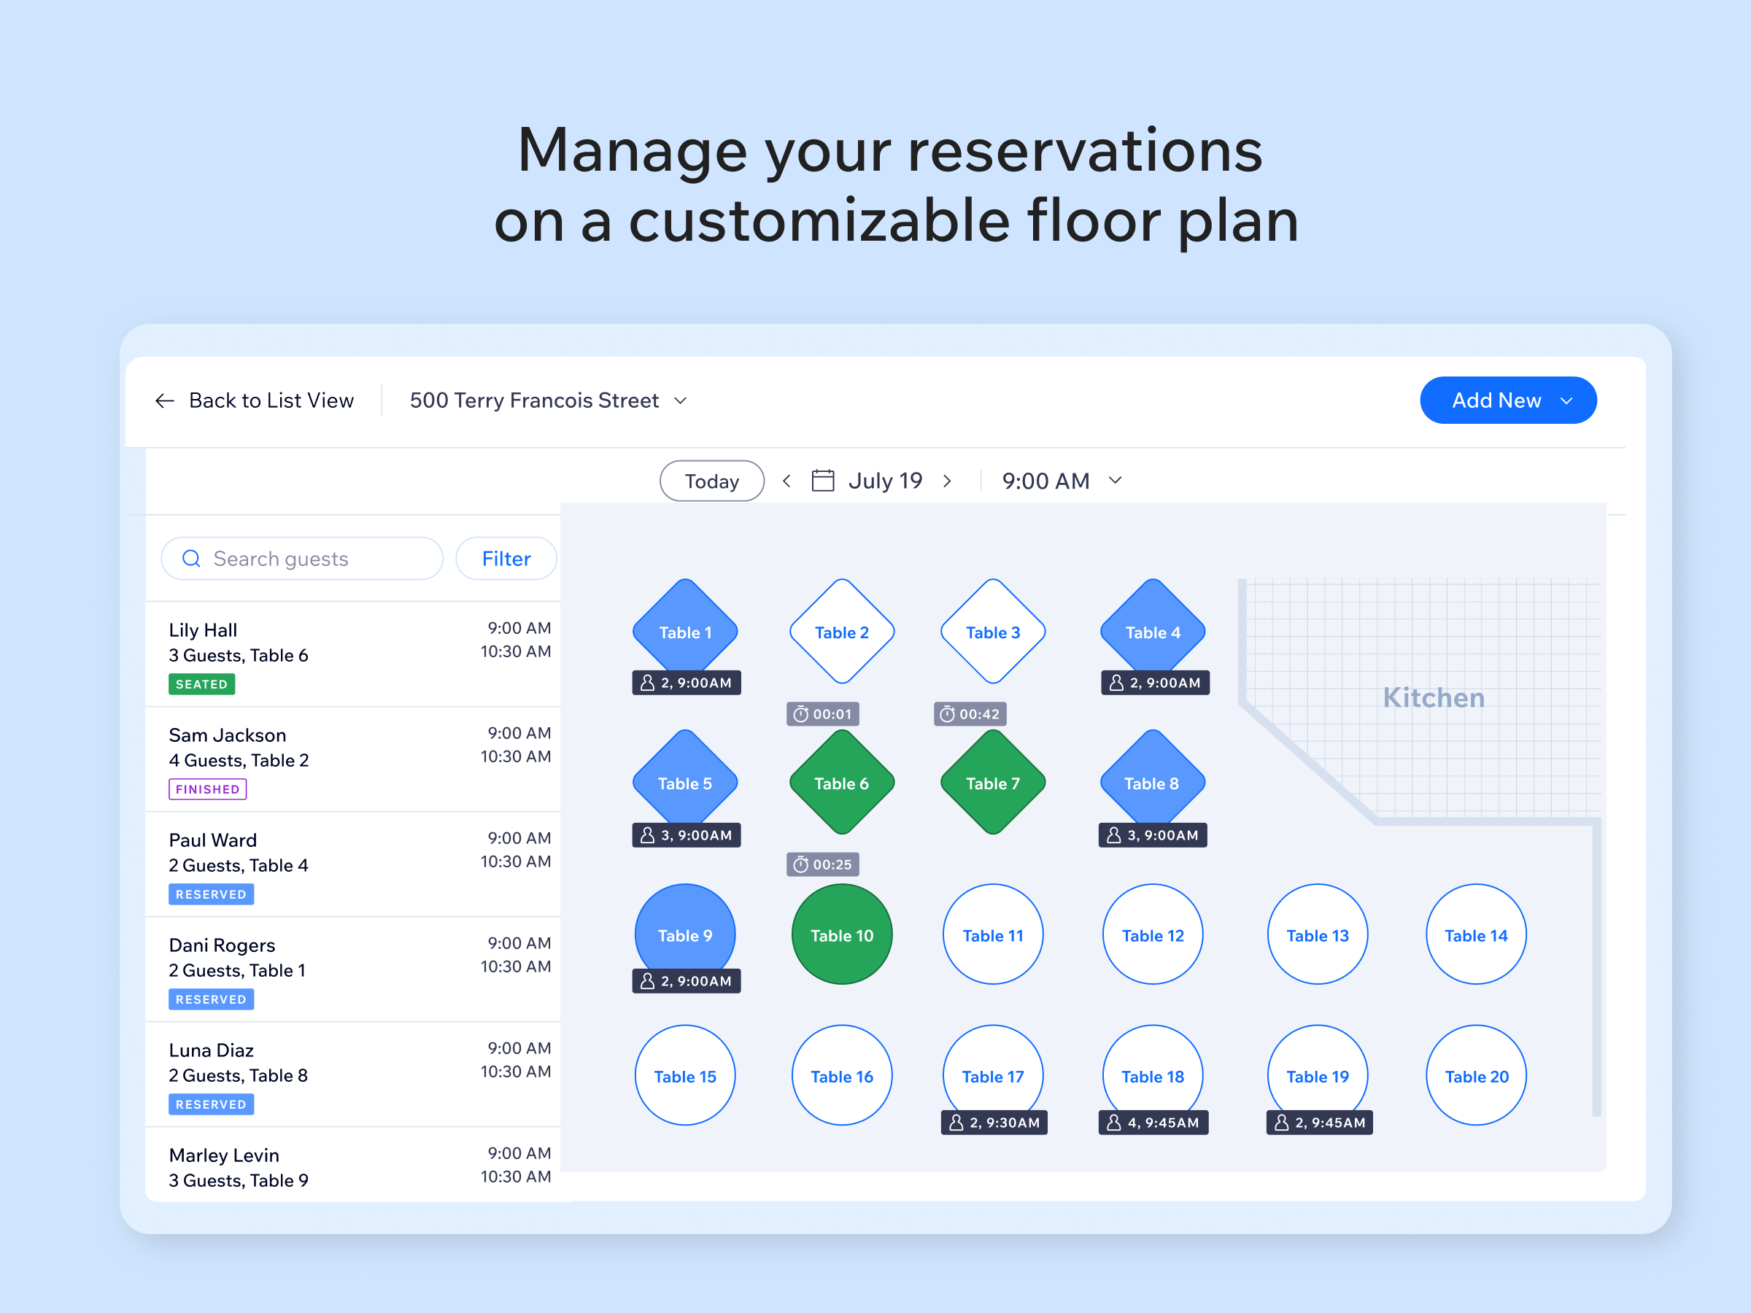Viewport: 1751px width, 1313px height.
Task: Expand the 500 Terry Francois Street dropdown
Action: click(548, 400)
